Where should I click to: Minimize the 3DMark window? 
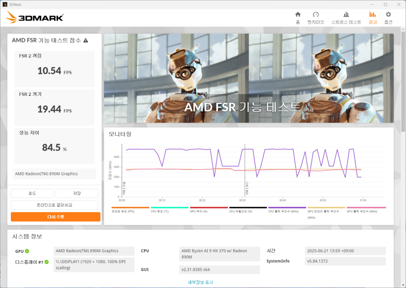point(372,4)
